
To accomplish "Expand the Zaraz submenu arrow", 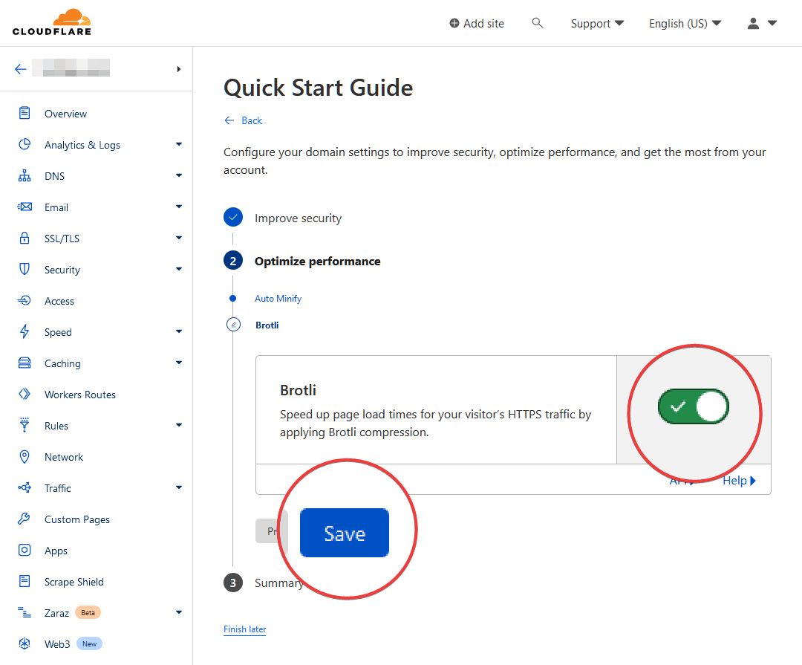I will [179, 612].
